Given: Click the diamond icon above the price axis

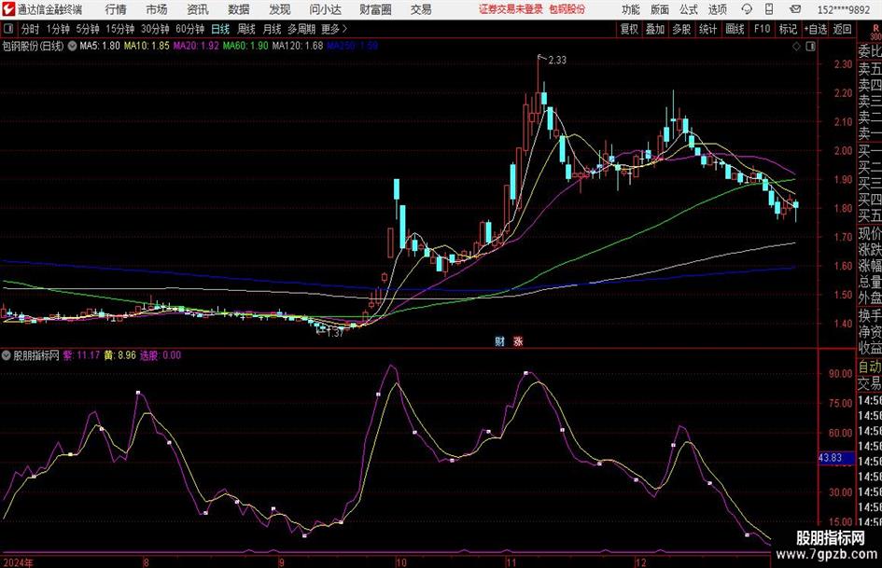Looking at the screenshot, I should tap(796, 47).
